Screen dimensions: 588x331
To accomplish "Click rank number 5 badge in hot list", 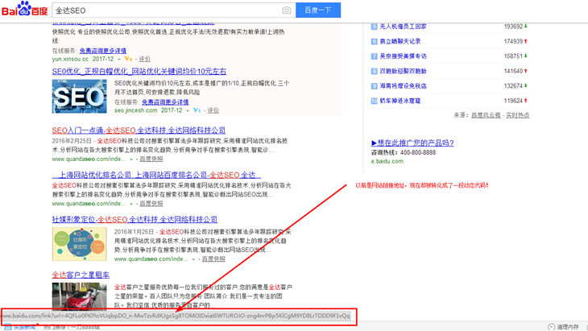I will click(374, 27).
